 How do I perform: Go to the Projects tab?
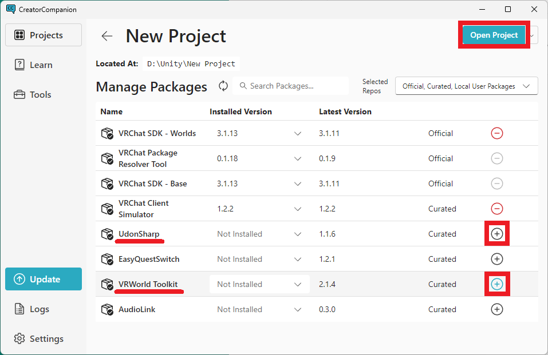[x=44, y=35]
